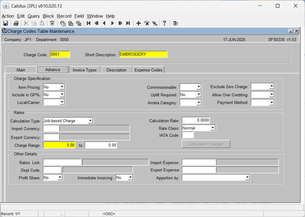Click the Calculation Rate input field
The width and height of the screenshot is (305, 217).
pos(196,120)
